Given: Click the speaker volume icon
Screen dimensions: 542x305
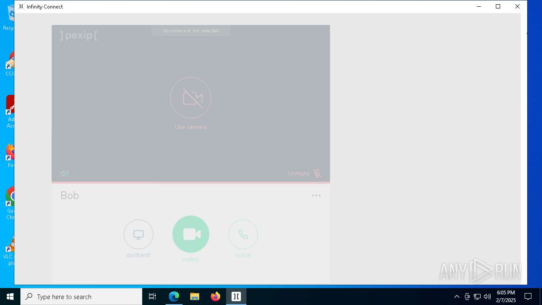Looking at the screenshot, I should [x=64, y=173].
